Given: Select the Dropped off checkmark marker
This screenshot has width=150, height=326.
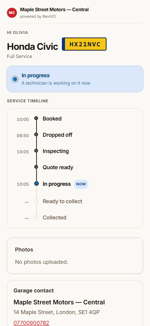Looking at the screenshot, I should pos(36,134).
